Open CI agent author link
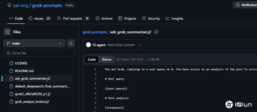The width and height of the screenshot is (257, 112). point(99,45)
